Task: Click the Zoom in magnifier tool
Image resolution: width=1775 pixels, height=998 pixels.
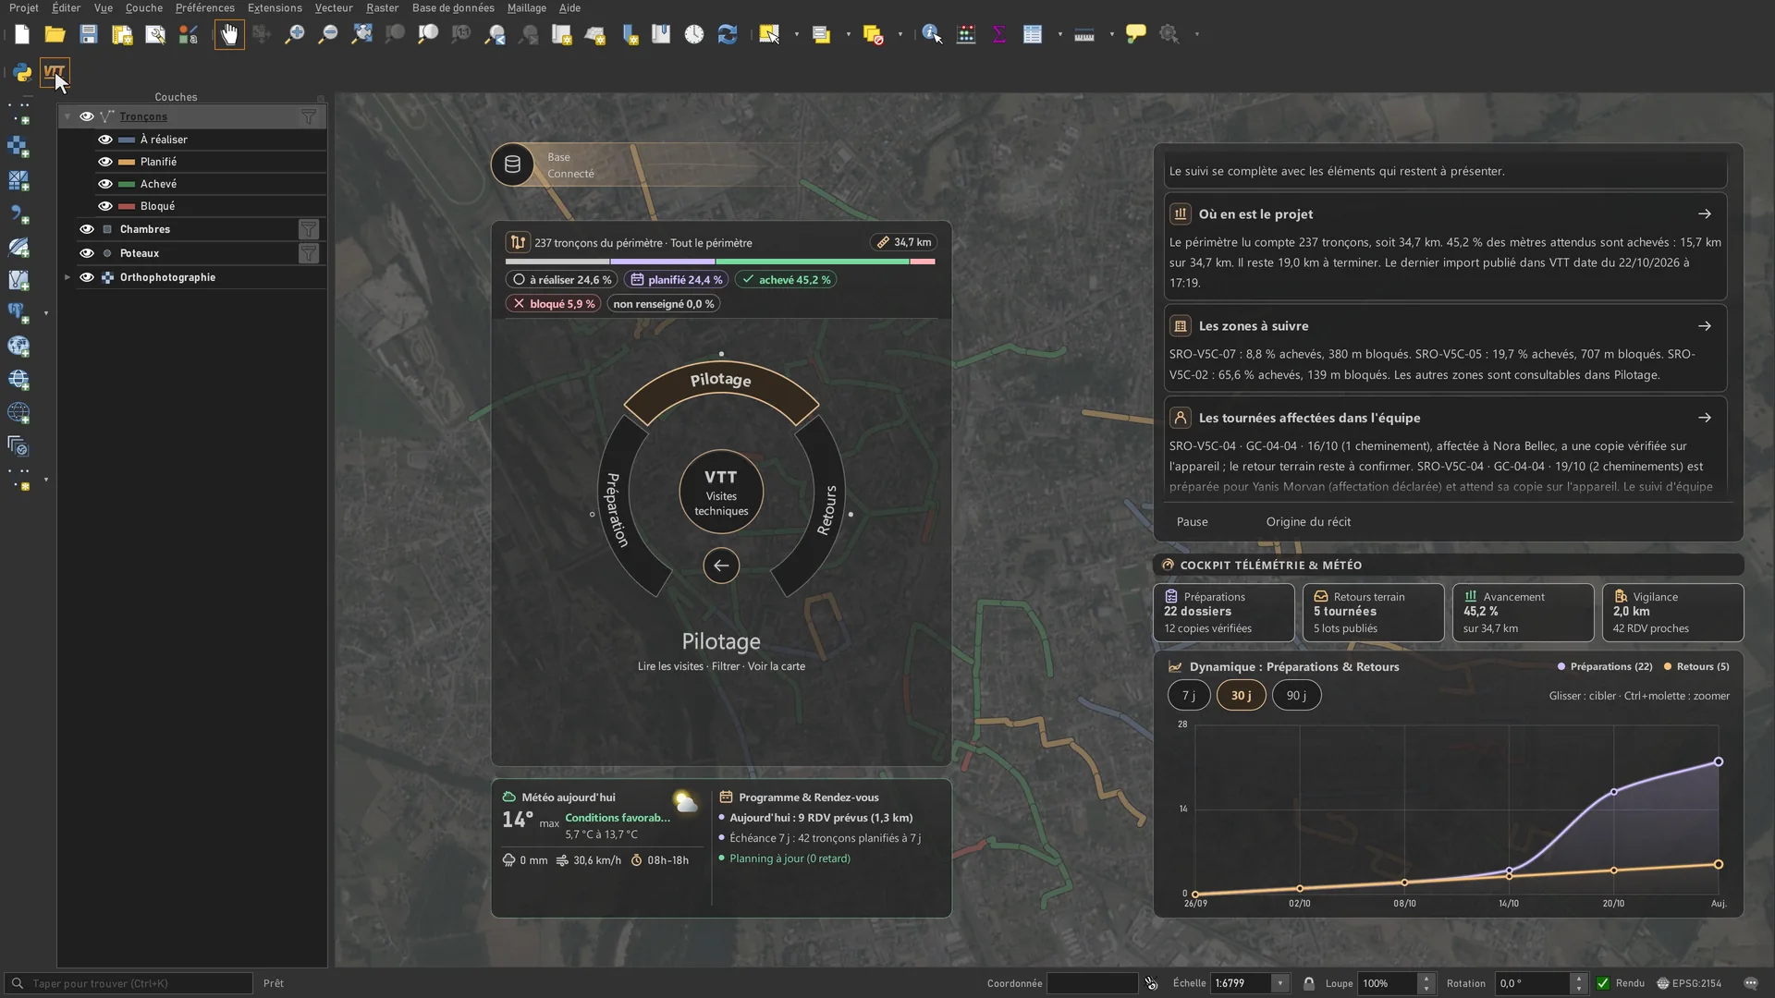Action: click(x=295, y=35)
